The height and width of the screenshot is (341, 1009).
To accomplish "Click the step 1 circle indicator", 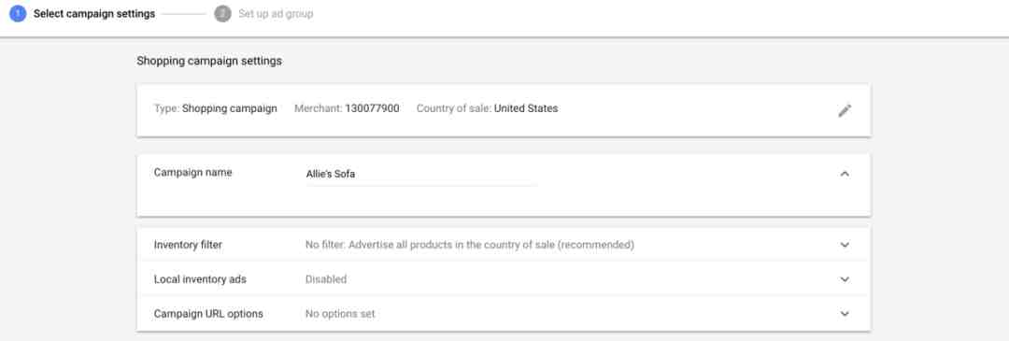I will point(18,13).
